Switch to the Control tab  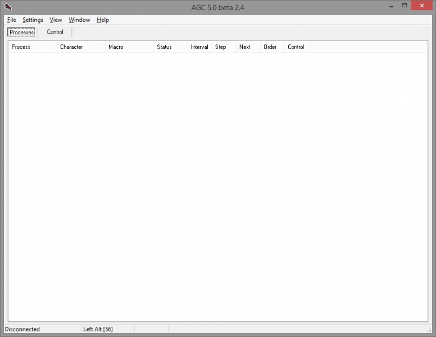click(x=55, y=32)
